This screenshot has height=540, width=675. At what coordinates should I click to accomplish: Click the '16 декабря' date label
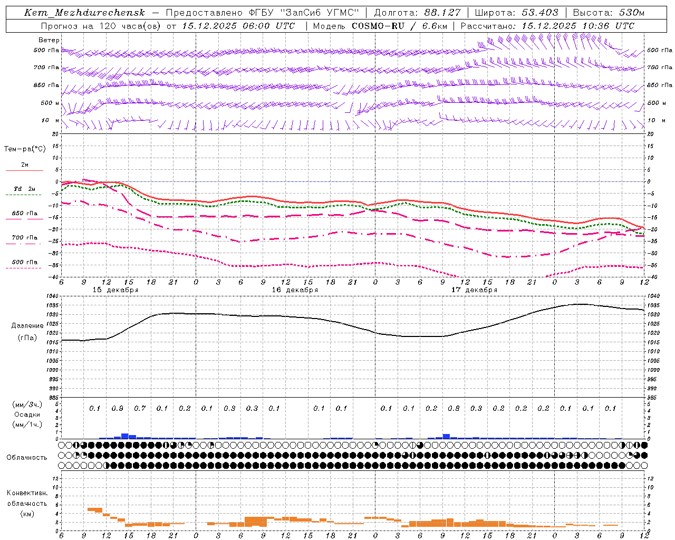click(295, 290)
